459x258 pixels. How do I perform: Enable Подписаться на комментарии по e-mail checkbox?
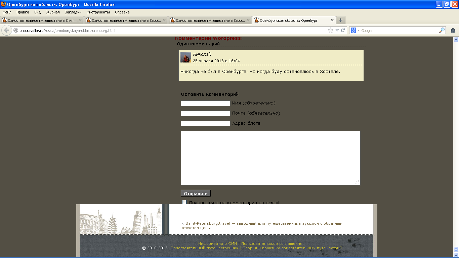[x=184, y=202]
